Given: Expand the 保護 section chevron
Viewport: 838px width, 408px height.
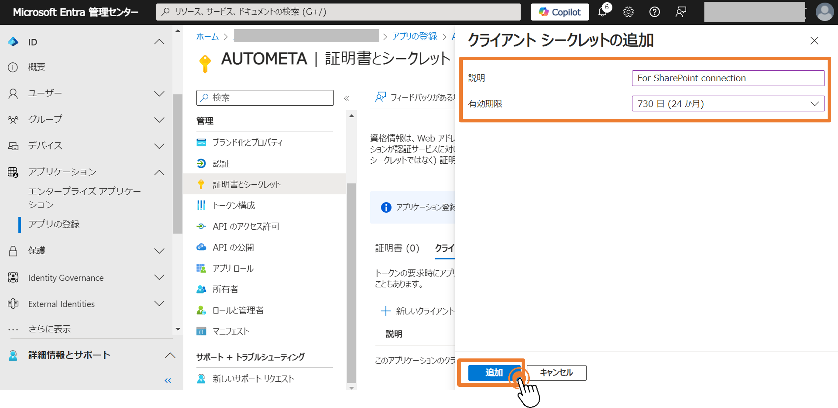Looking at the screenshot, I should 159,251.
